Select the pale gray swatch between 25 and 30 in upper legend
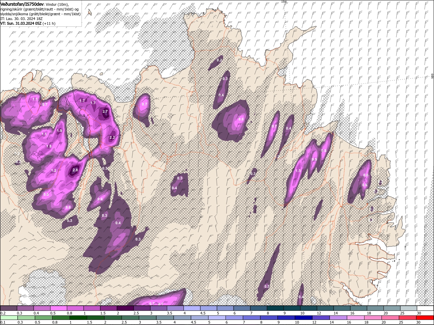 coord(409,308)
